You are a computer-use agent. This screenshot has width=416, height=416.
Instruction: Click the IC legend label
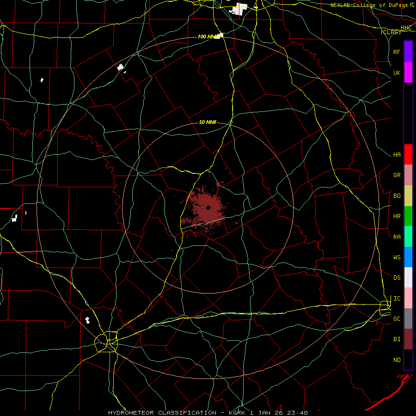click(x=397, y=299)
